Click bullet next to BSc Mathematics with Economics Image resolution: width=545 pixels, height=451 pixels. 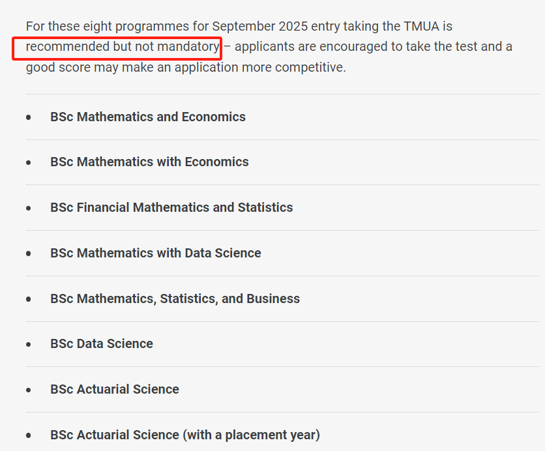tap(29, 163)
